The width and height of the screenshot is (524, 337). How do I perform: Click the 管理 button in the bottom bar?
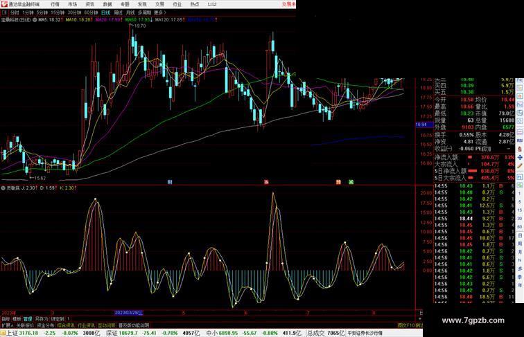point(28,319)
